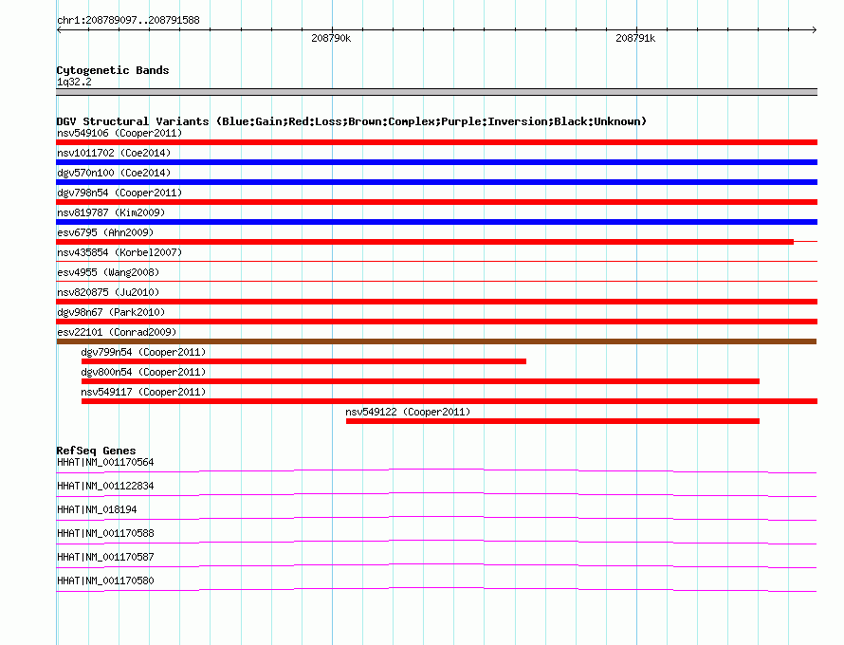Open the dgv570n100 (Coe2014) variant label

(x=114, y=173)
